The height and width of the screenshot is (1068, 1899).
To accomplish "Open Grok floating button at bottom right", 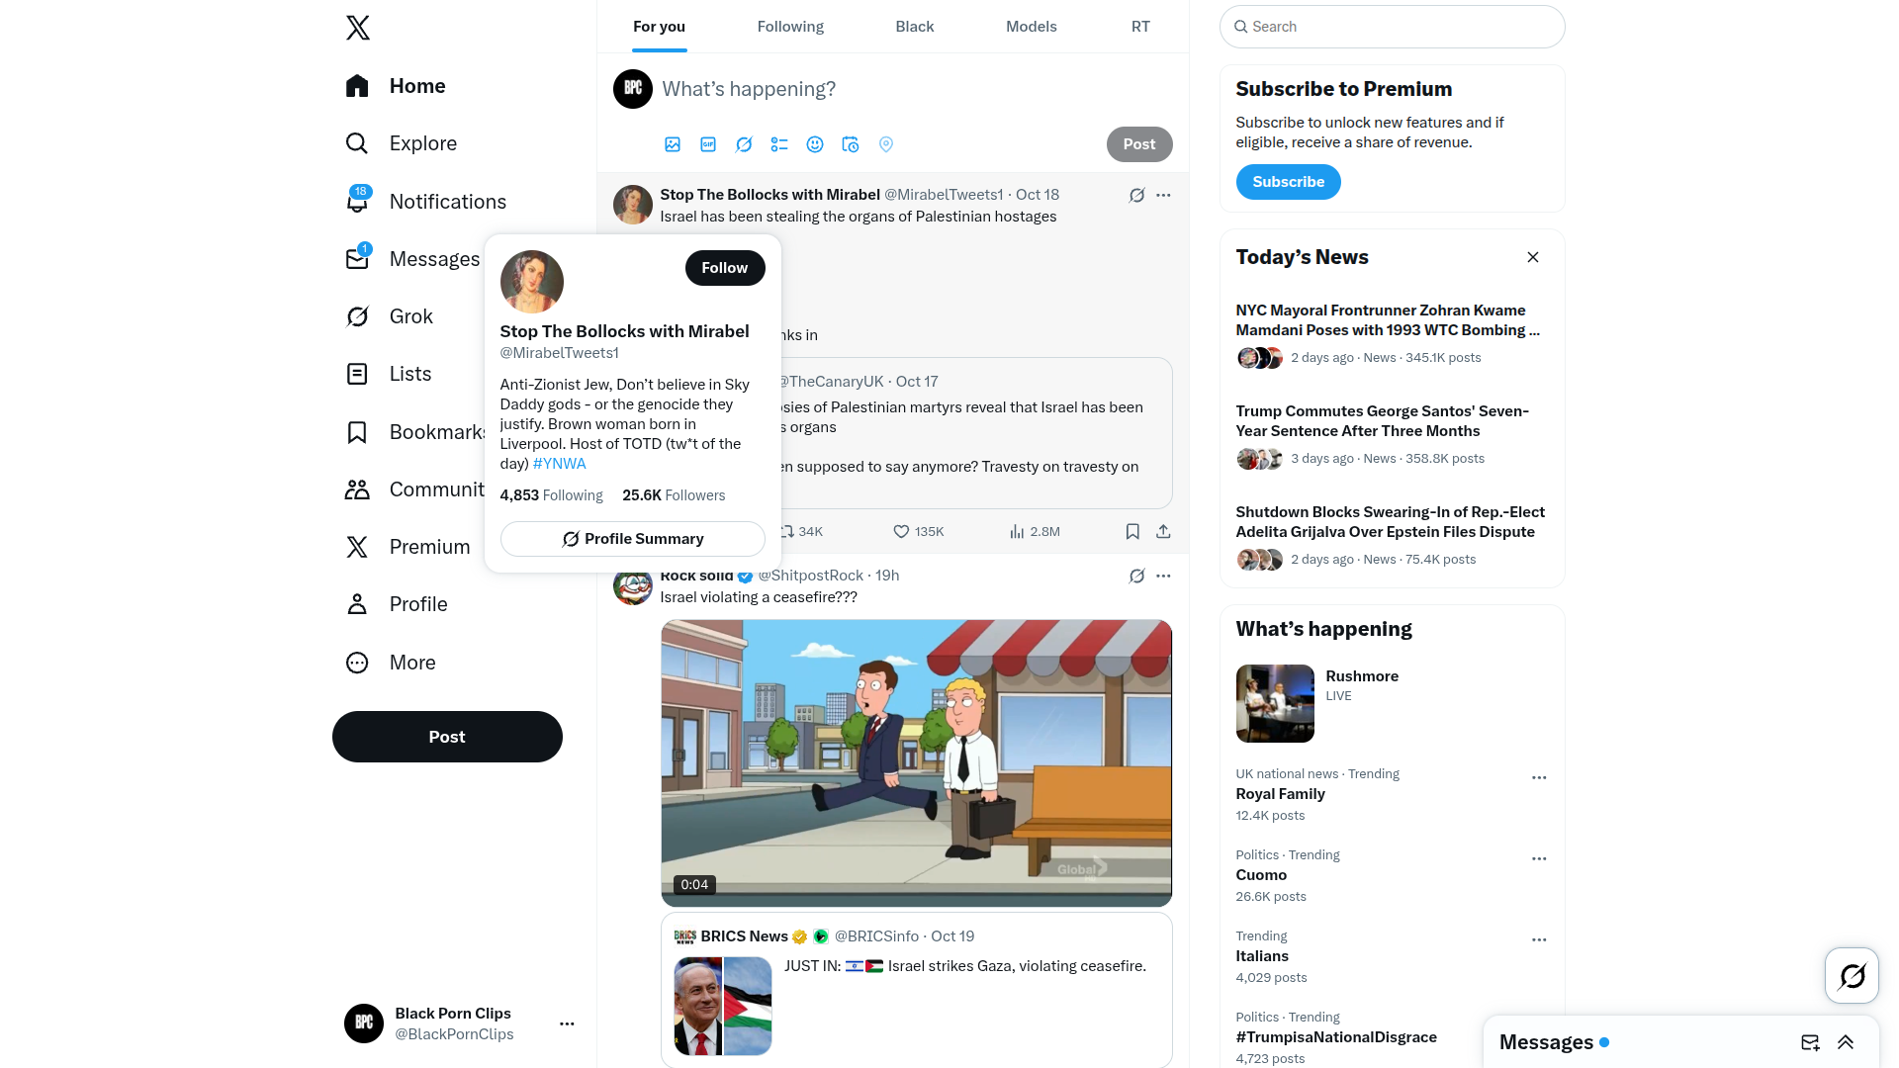I will click(x=1852, y=976).
